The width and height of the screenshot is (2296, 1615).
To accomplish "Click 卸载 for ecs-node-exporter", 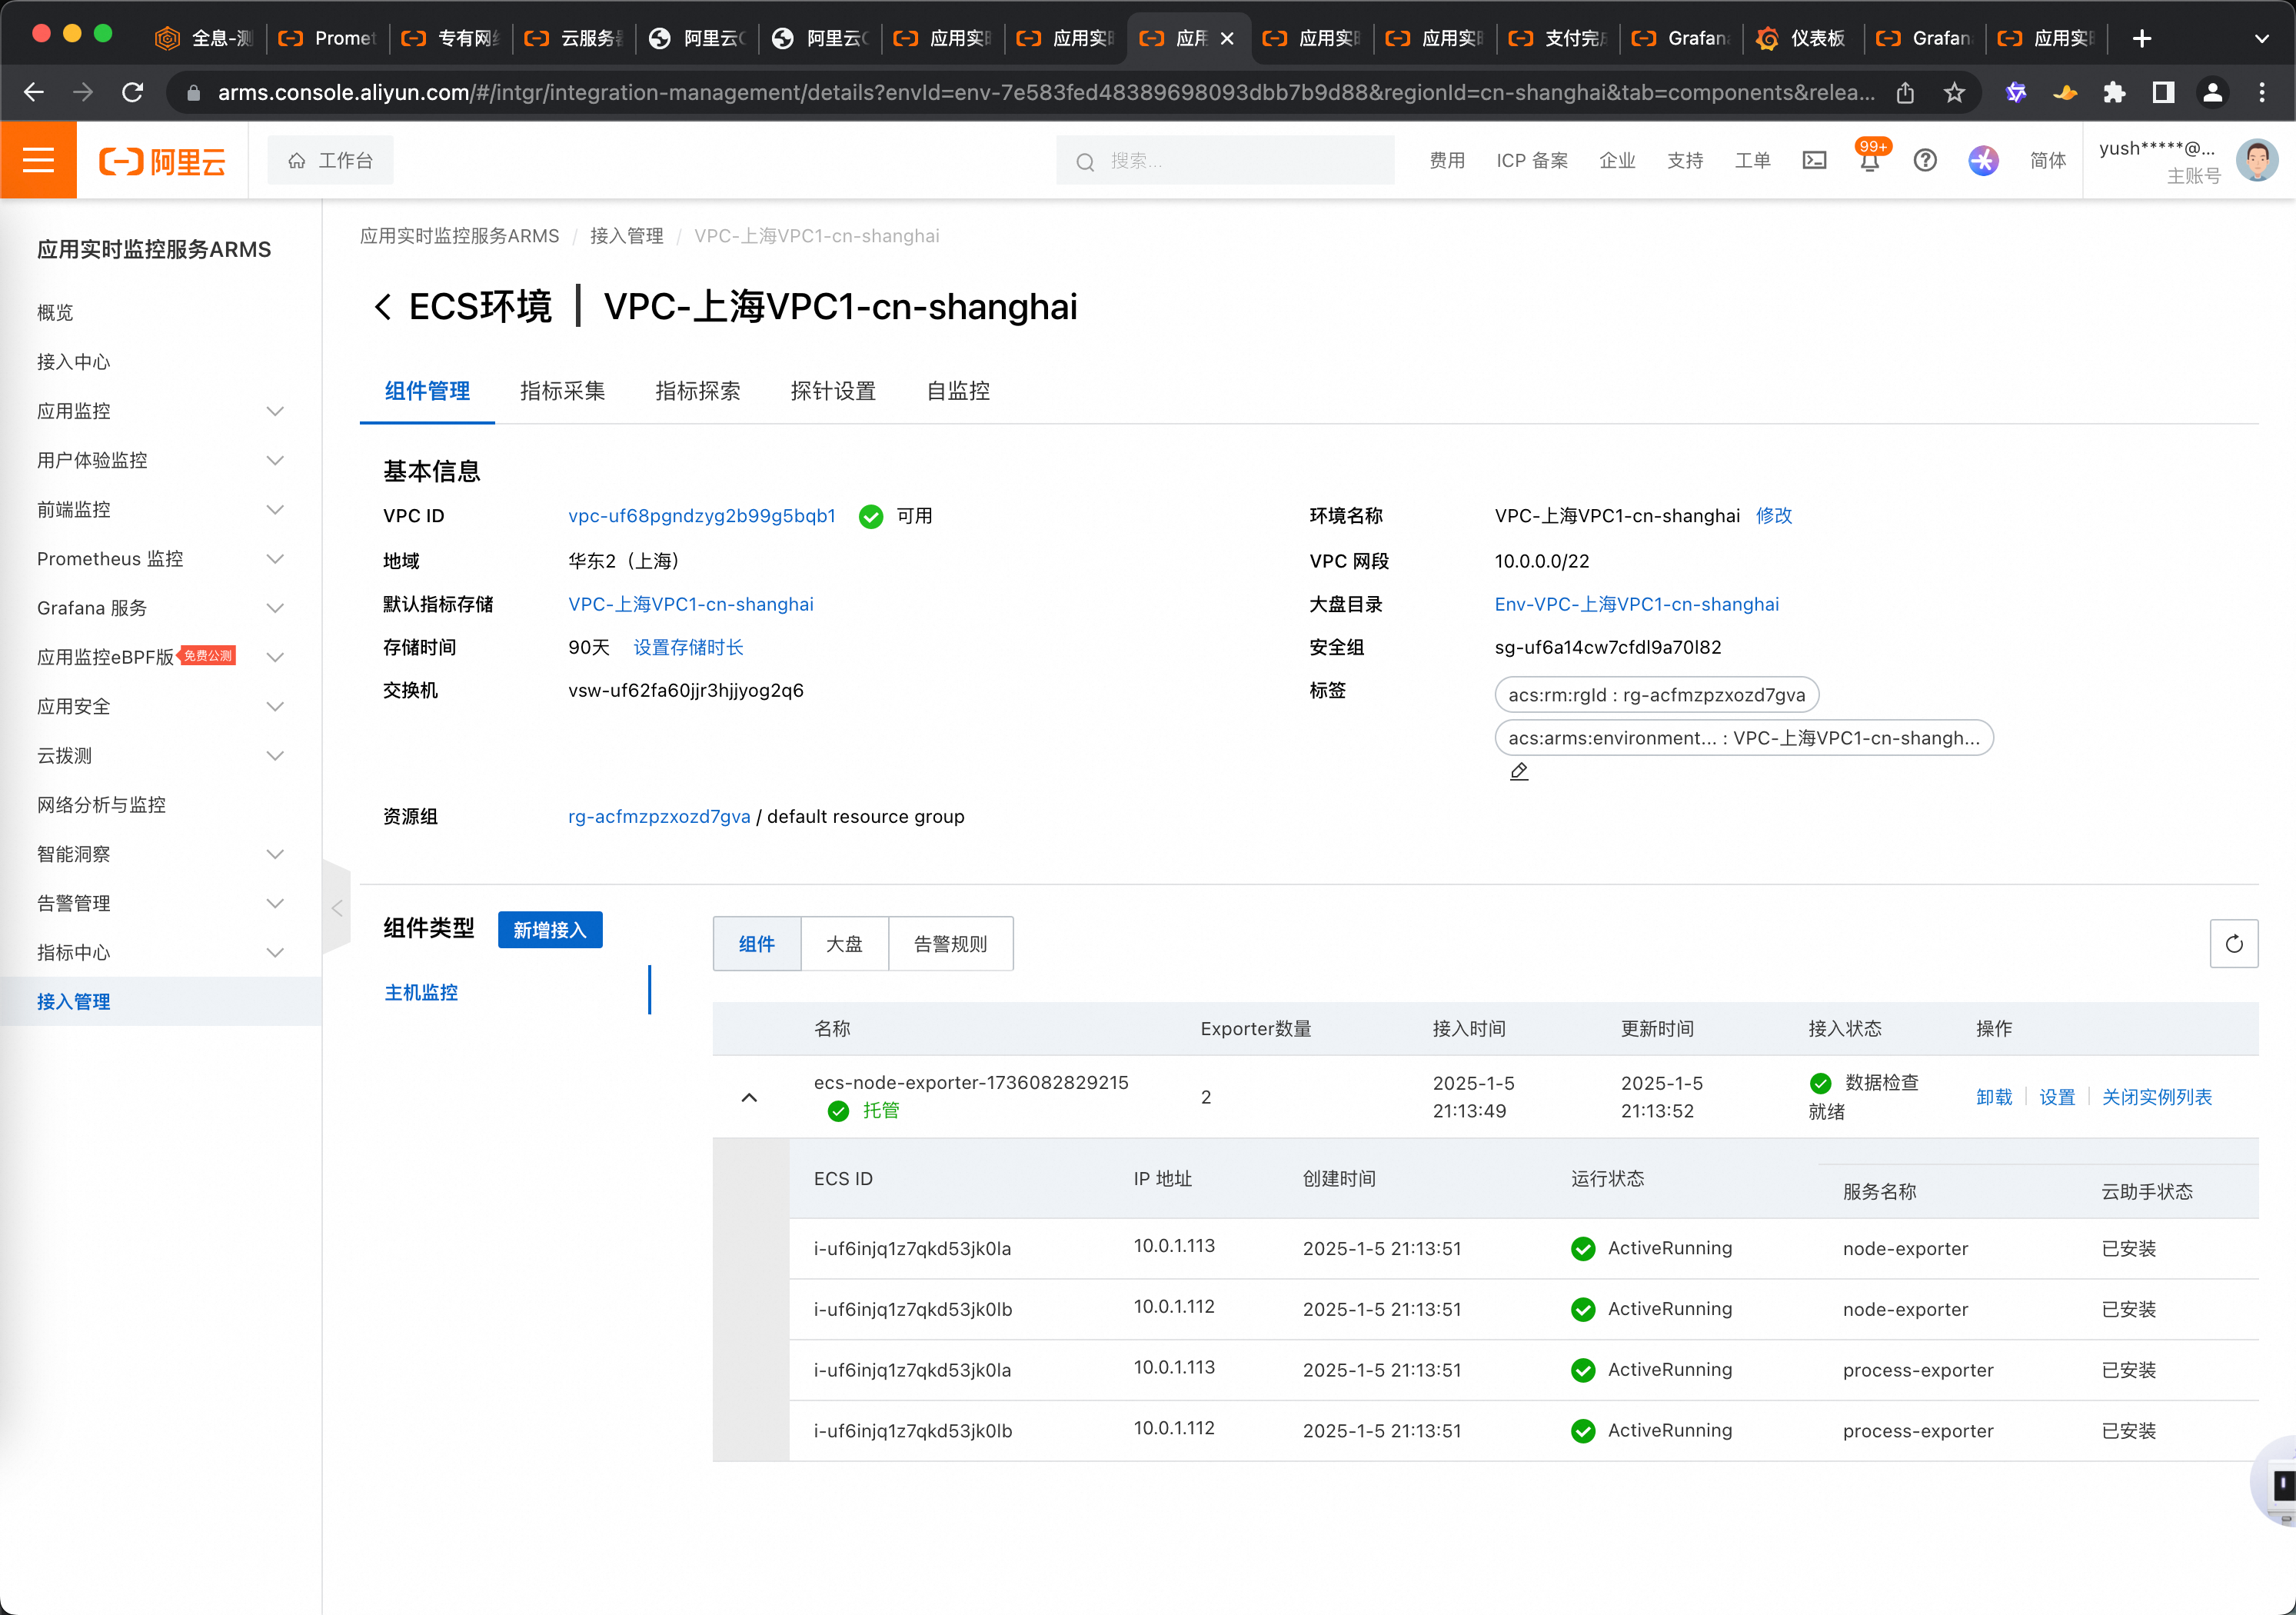I will [1994, 1097].
